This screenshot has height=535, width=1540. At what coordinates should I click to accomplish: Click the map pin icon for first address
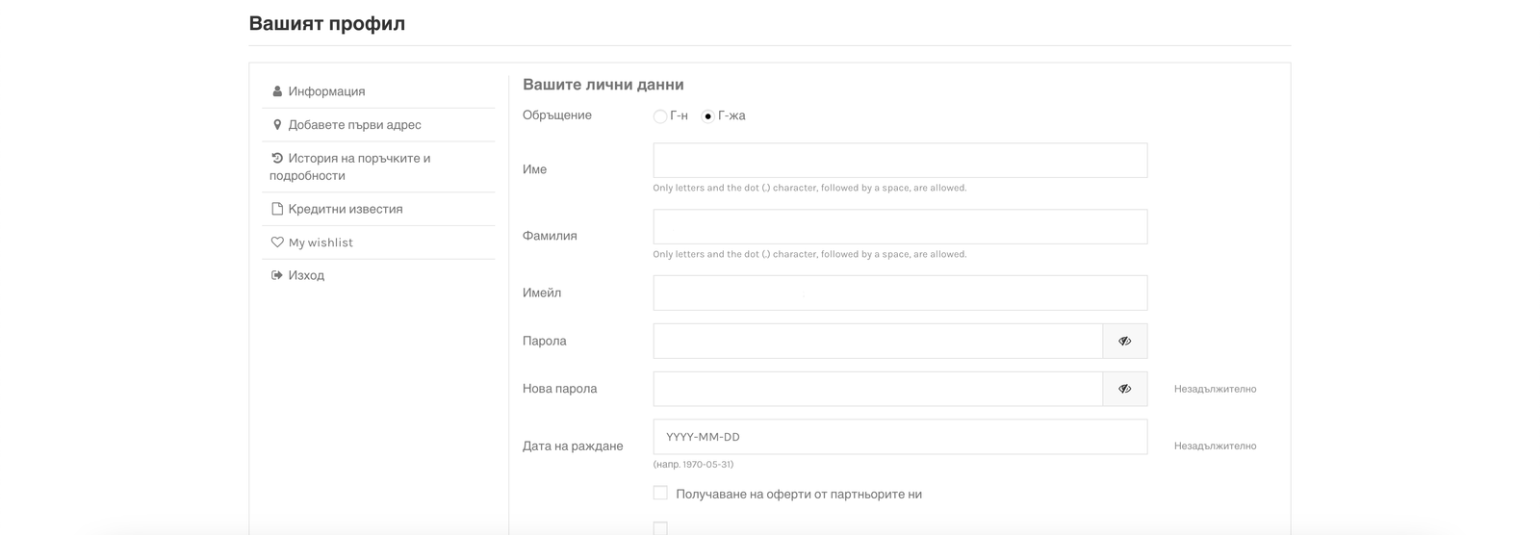(277, 125)
